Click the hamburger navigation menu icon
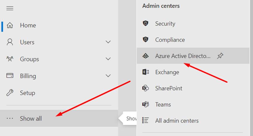 click(x=10, y=8)
